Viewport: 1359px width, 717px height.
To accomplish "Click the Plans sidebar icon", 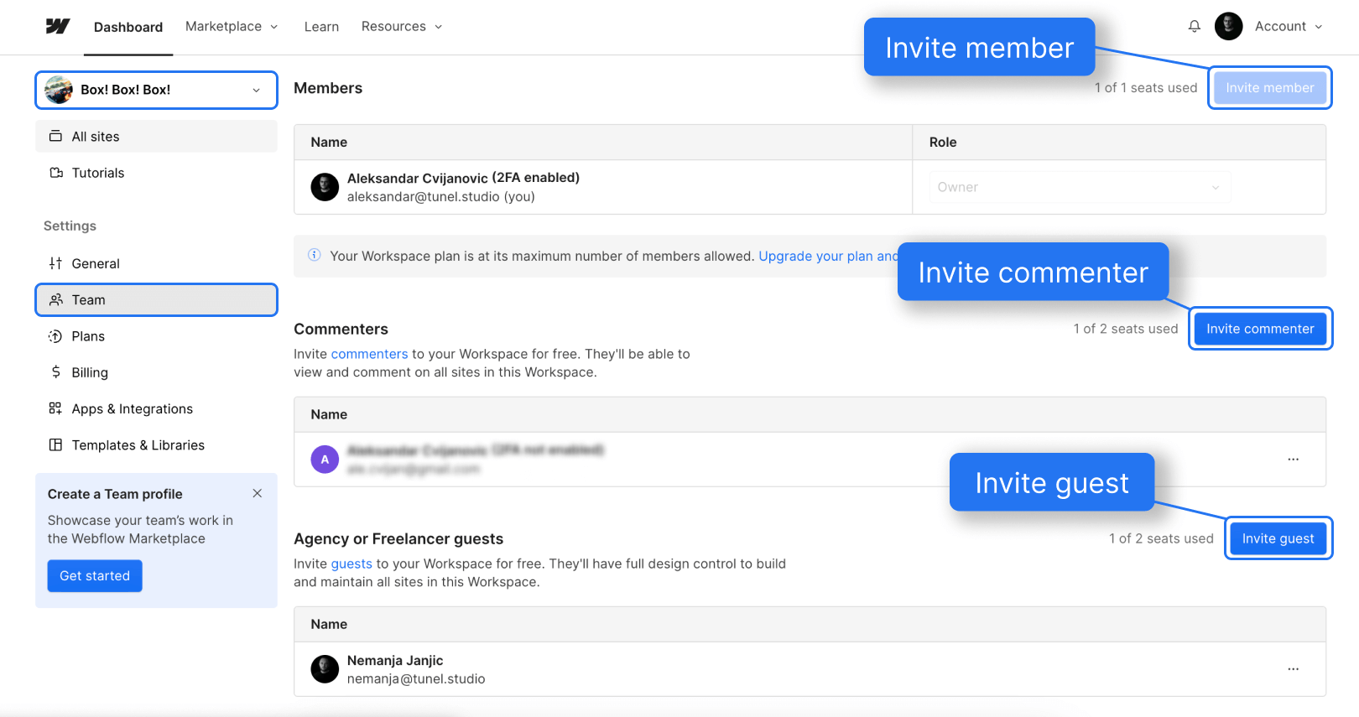I will 55,336.
